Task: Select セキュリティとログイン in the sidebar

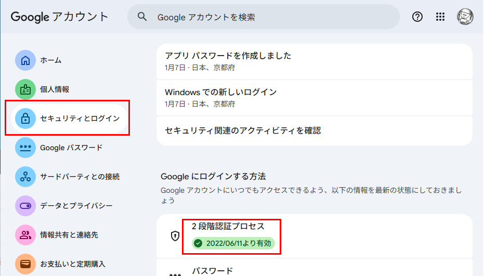Action: click(x=70, y=119)
